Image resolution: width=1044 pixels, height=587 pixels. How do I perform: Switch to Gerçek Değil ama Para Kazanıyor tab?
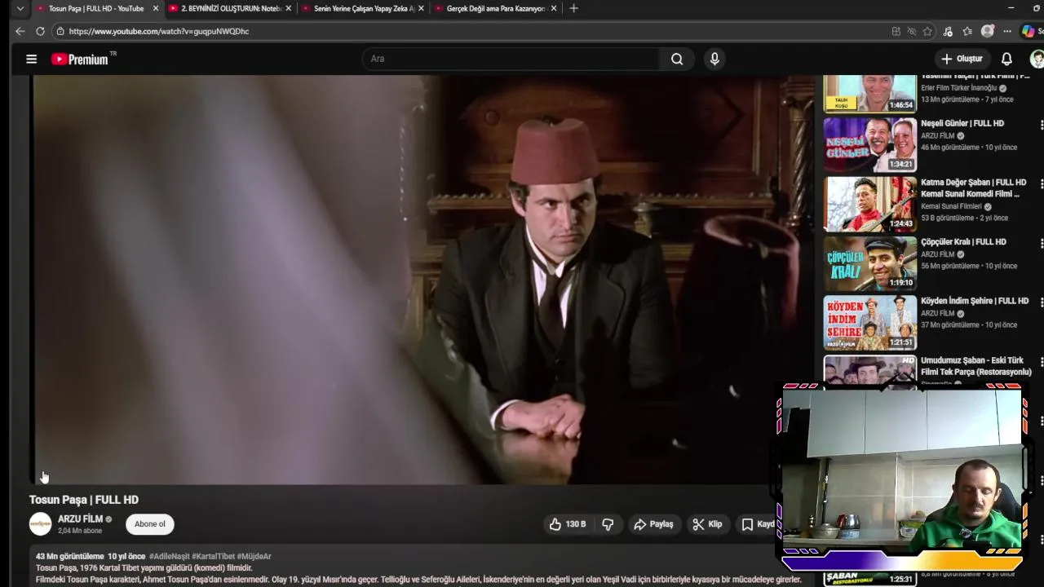pyautogui.click(x=495, y=8)
